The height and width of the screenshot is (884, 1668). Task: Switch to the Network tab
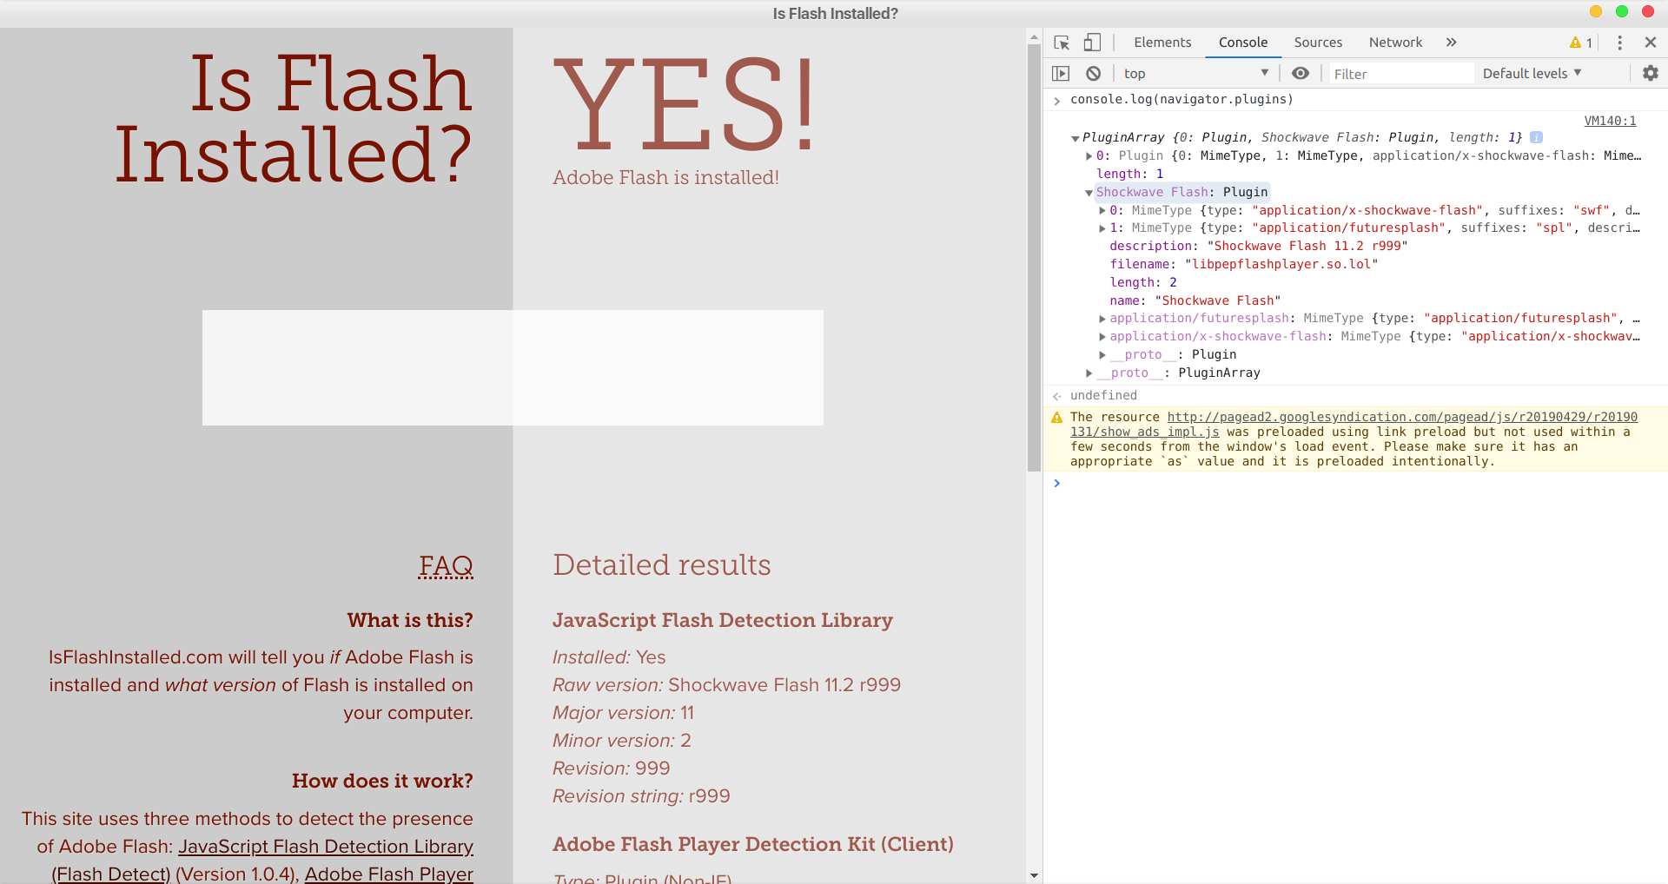click(1395, 43)
